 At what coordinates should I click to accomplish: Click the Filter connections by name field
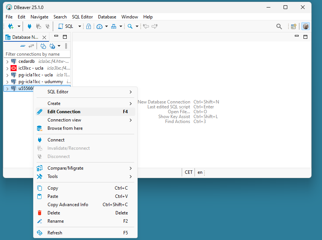tap(37, 54)
